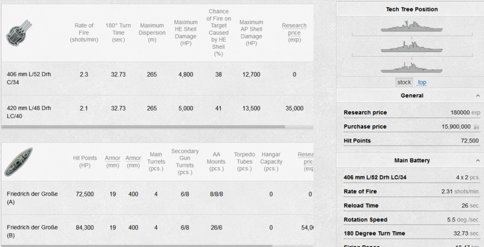484x247 pixels.
Task: Click the main battery turret icon
Action: click(18, 32)
